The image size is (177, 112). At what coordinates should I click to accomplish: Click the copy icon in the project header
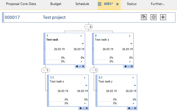click(x=144, y=17)
